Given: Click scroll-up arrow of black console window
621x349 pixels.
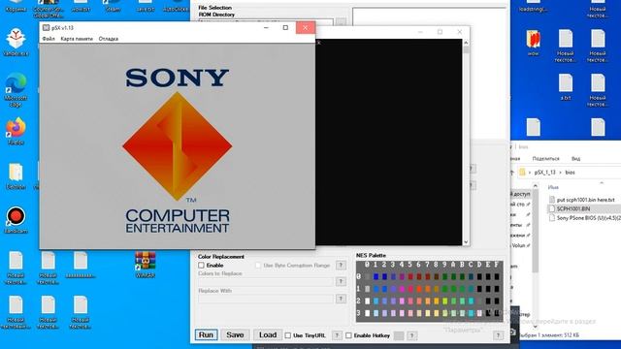Looking at the screenshot, I should pyautogui.click(x=466, y=43).
